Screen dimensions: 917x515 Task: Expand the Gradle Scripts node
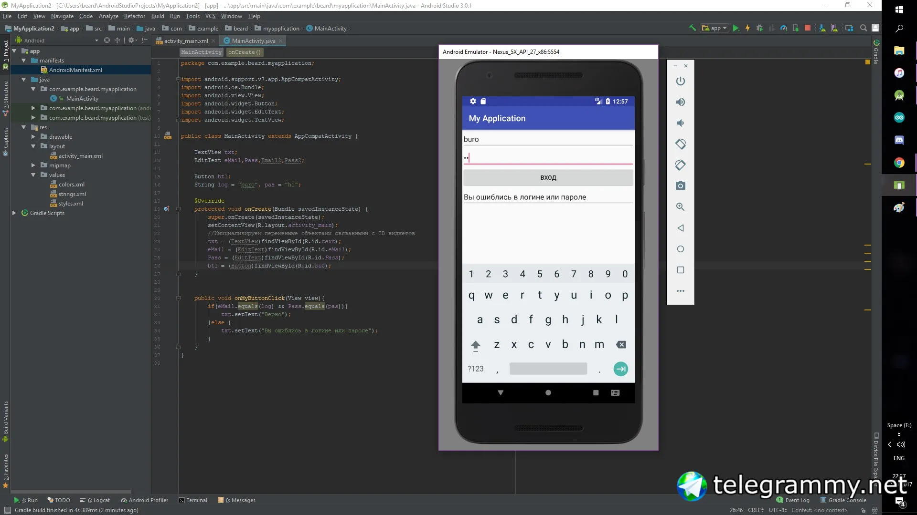pos(14,213)
